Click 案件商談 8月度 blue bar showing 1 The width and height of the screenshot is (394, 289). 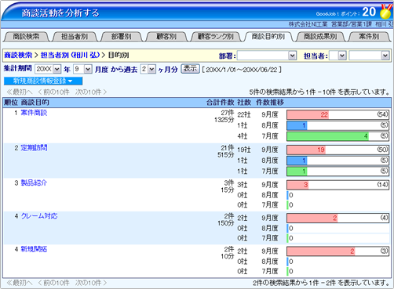[x=297, y=125]
